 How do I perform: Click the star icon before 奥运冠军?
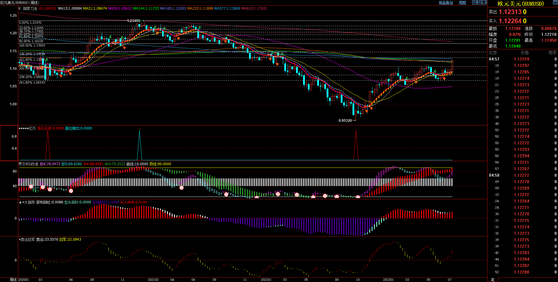[x=20, y=239]
